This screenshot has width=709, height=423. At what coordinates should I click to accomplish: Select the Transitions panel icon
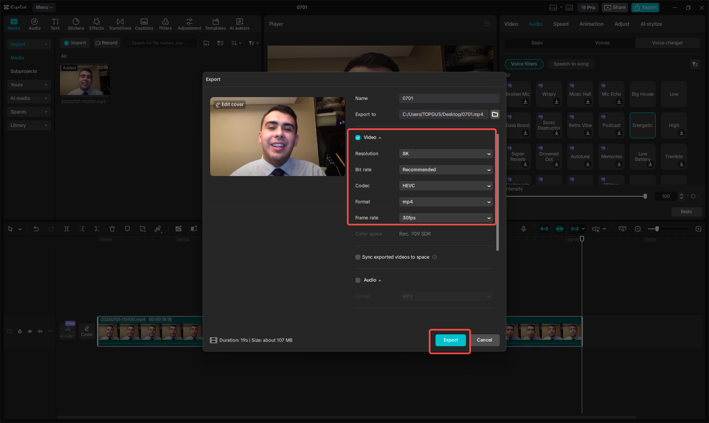click(120, 24)
